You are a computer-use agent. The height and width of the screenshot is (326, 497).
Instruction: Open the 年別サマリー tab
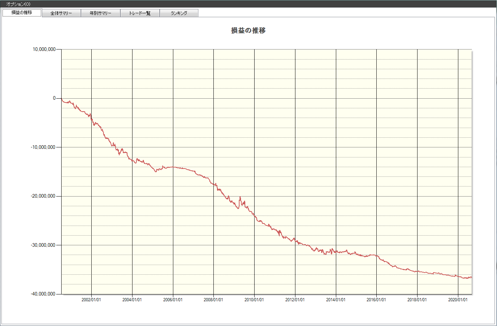tap(101, 13)
